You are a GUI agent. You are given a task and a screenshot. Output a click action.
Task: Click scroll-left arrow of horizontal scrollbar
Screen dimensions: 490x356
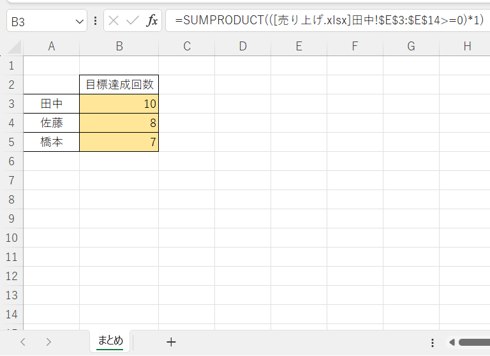(x=452, y=343)
